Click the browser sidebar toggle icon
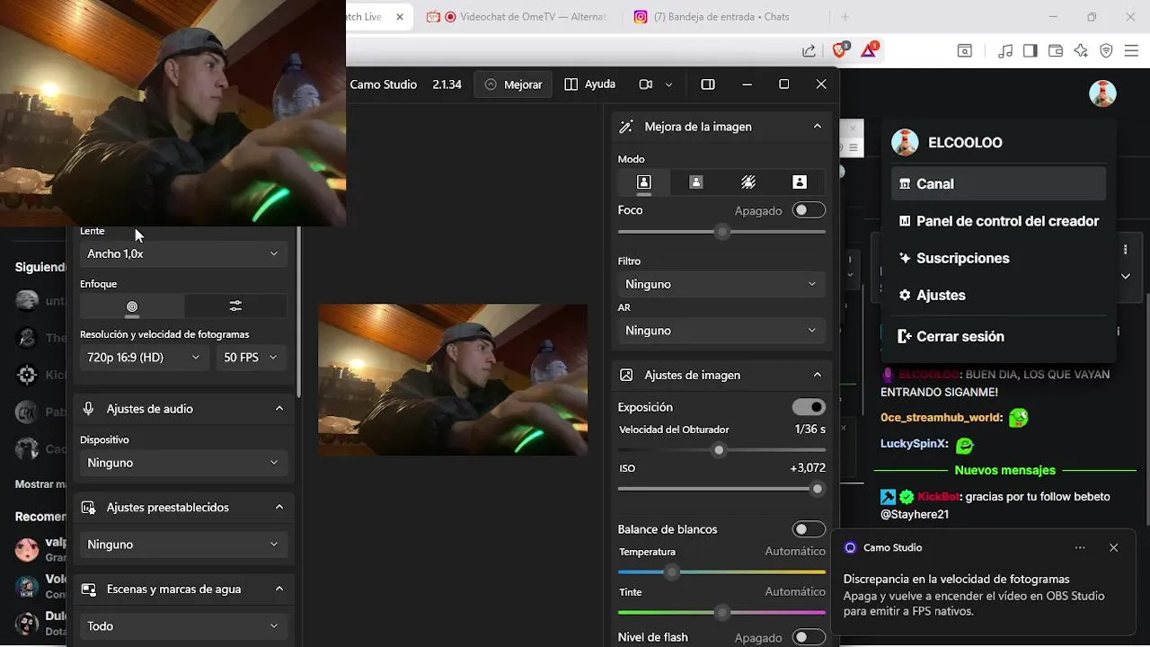1150x647 pixels. [x=1031, y=51]
